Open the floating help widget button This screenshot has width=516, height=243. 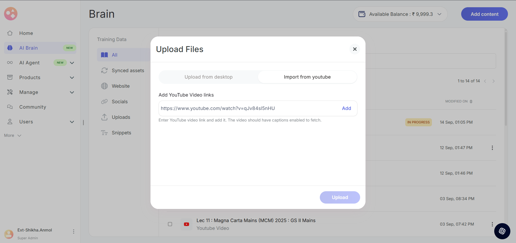click(502, 231)
